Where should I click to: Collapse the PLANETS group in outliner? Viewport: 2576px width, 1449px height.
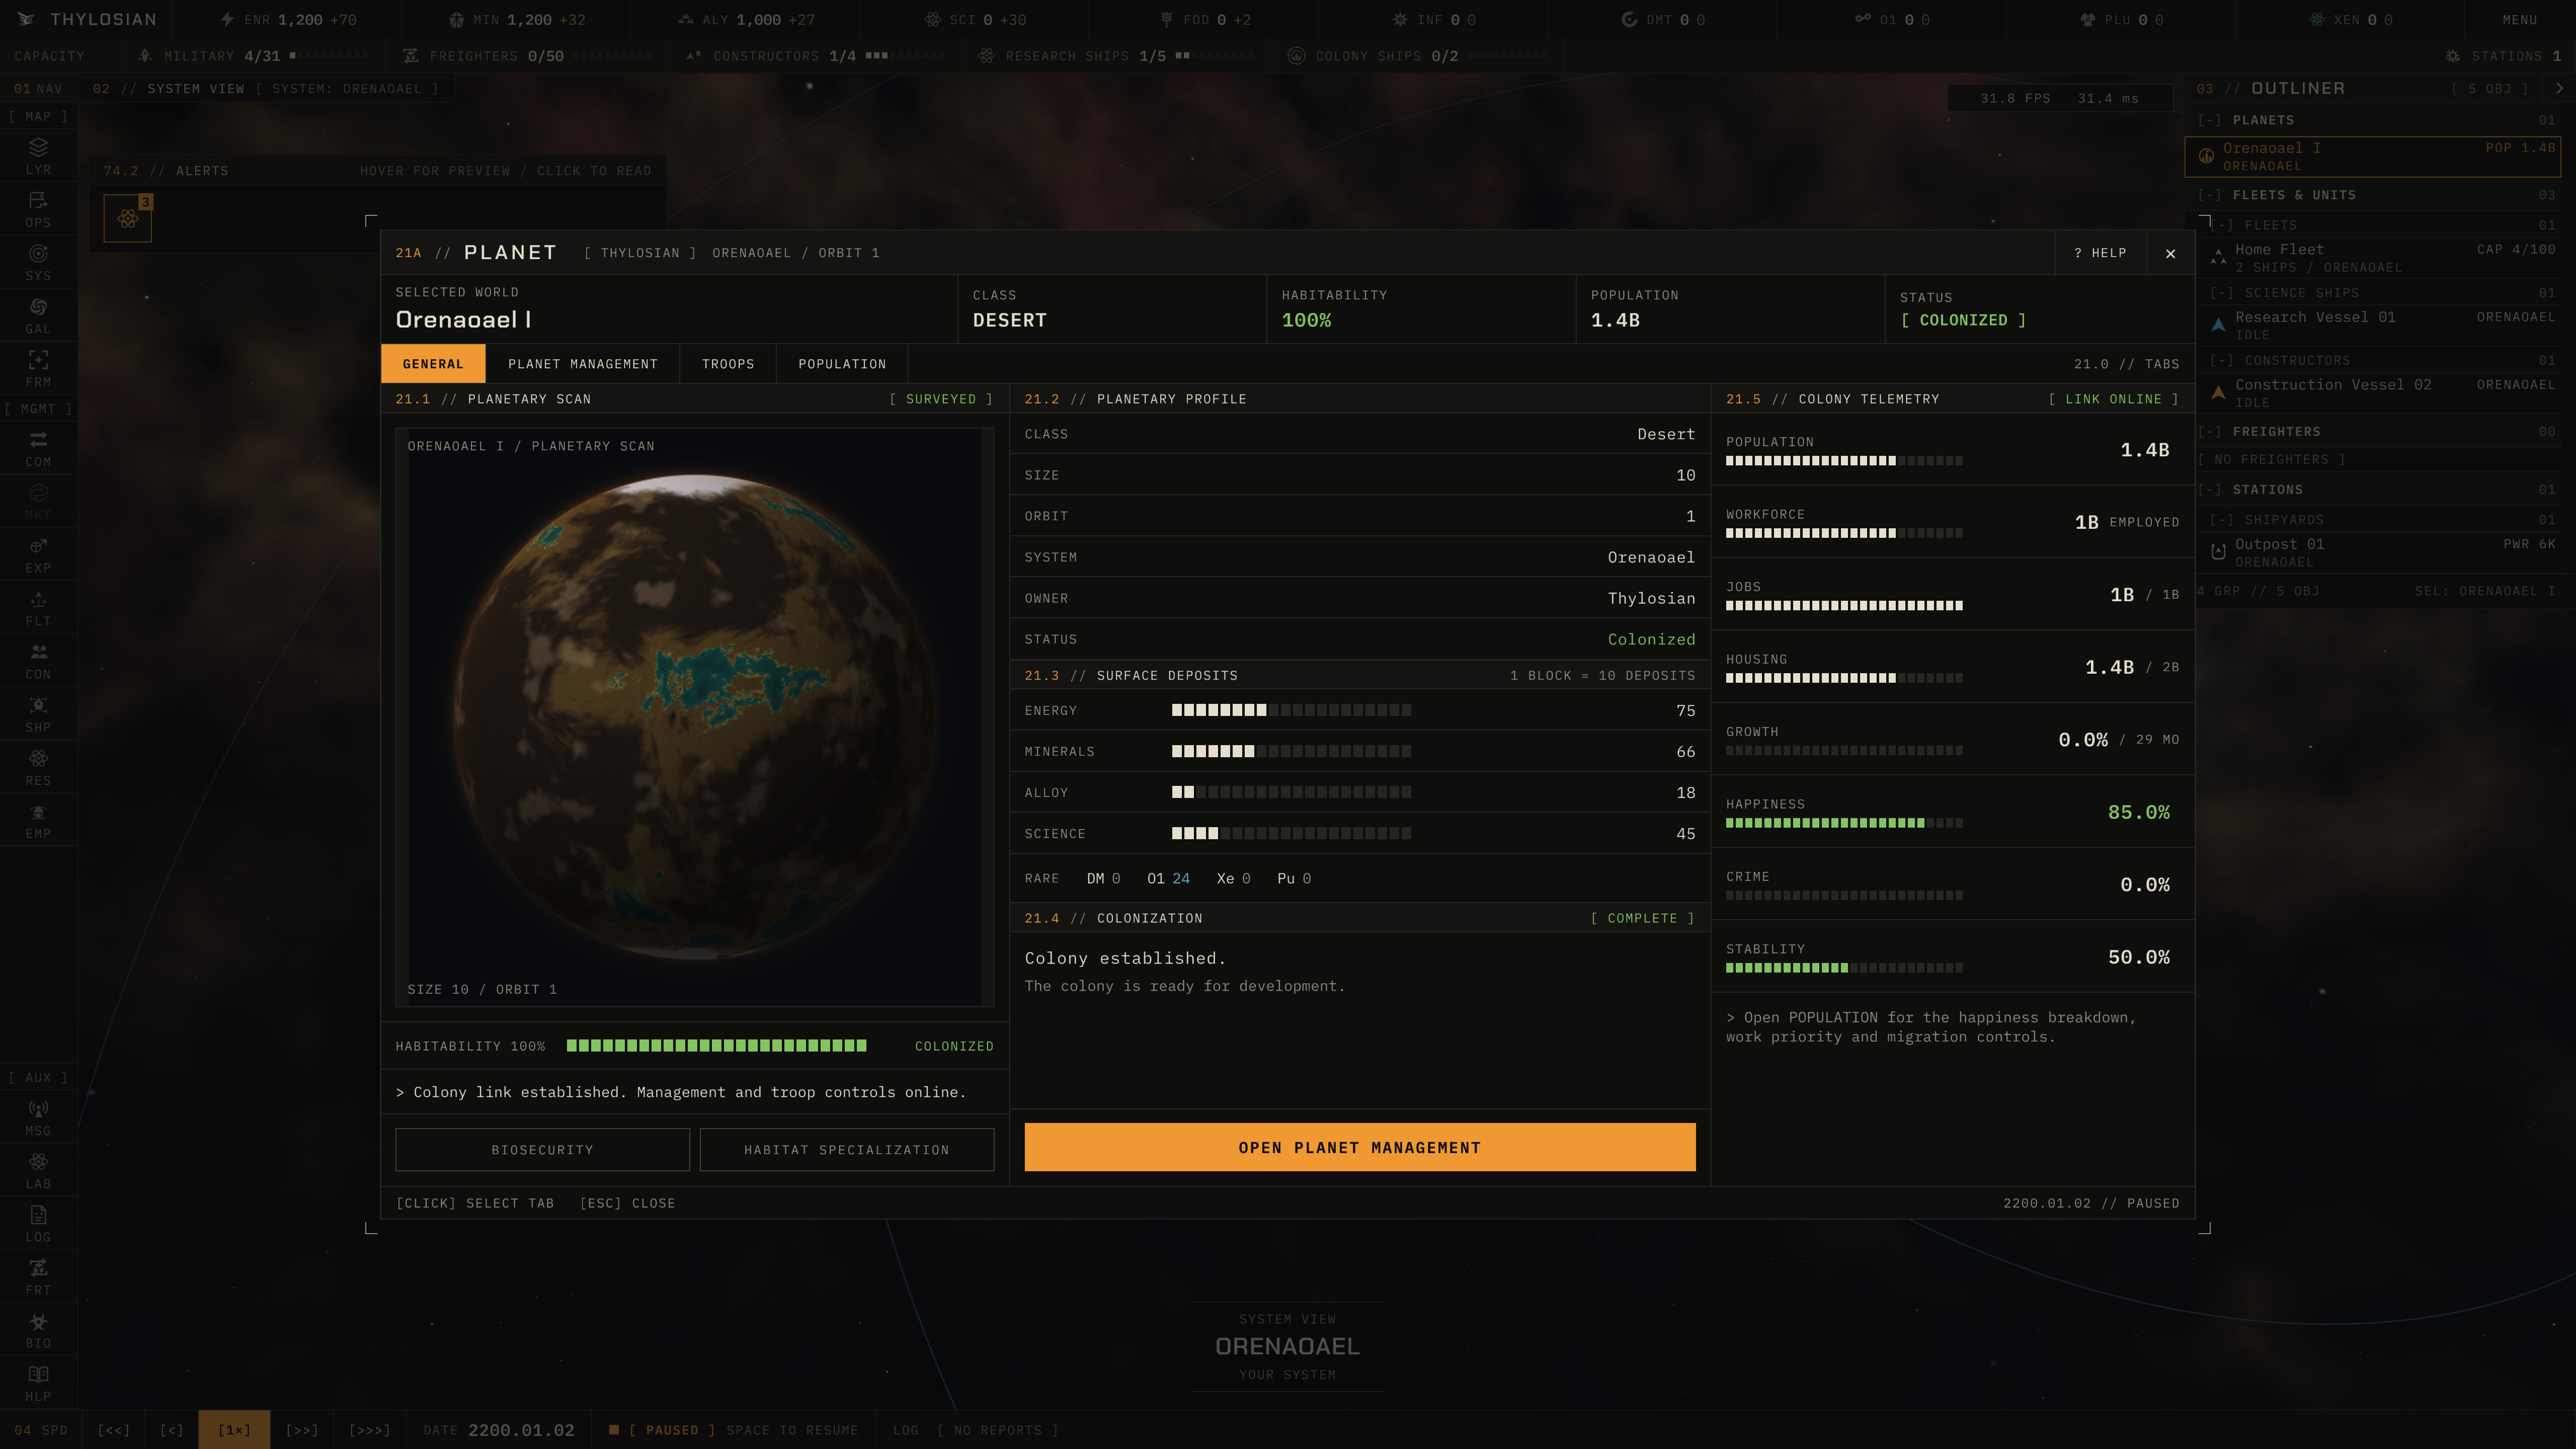click(x=2209, y=120)
